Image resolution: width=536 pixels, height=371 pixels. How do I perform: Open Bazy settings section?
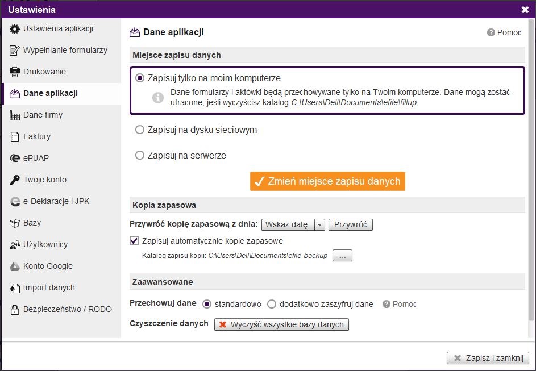[61, 223]
